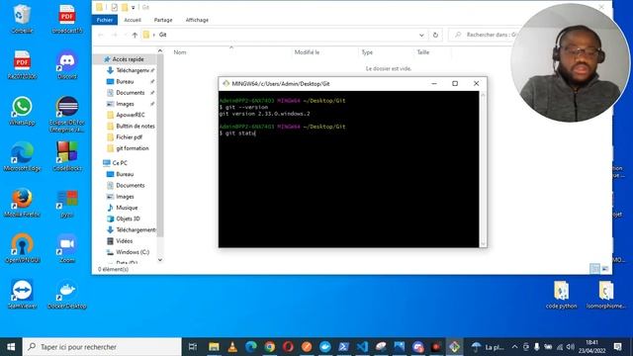Open the quick access toolbar dropdown arrow
The image size is (633, 356).
click(133, 7)
